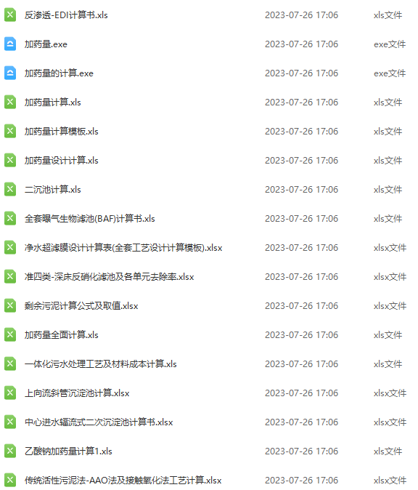Click the blue exe icon for 加药量.exe
The height and width of the screenshot is (490, 418).
point(10,44)
